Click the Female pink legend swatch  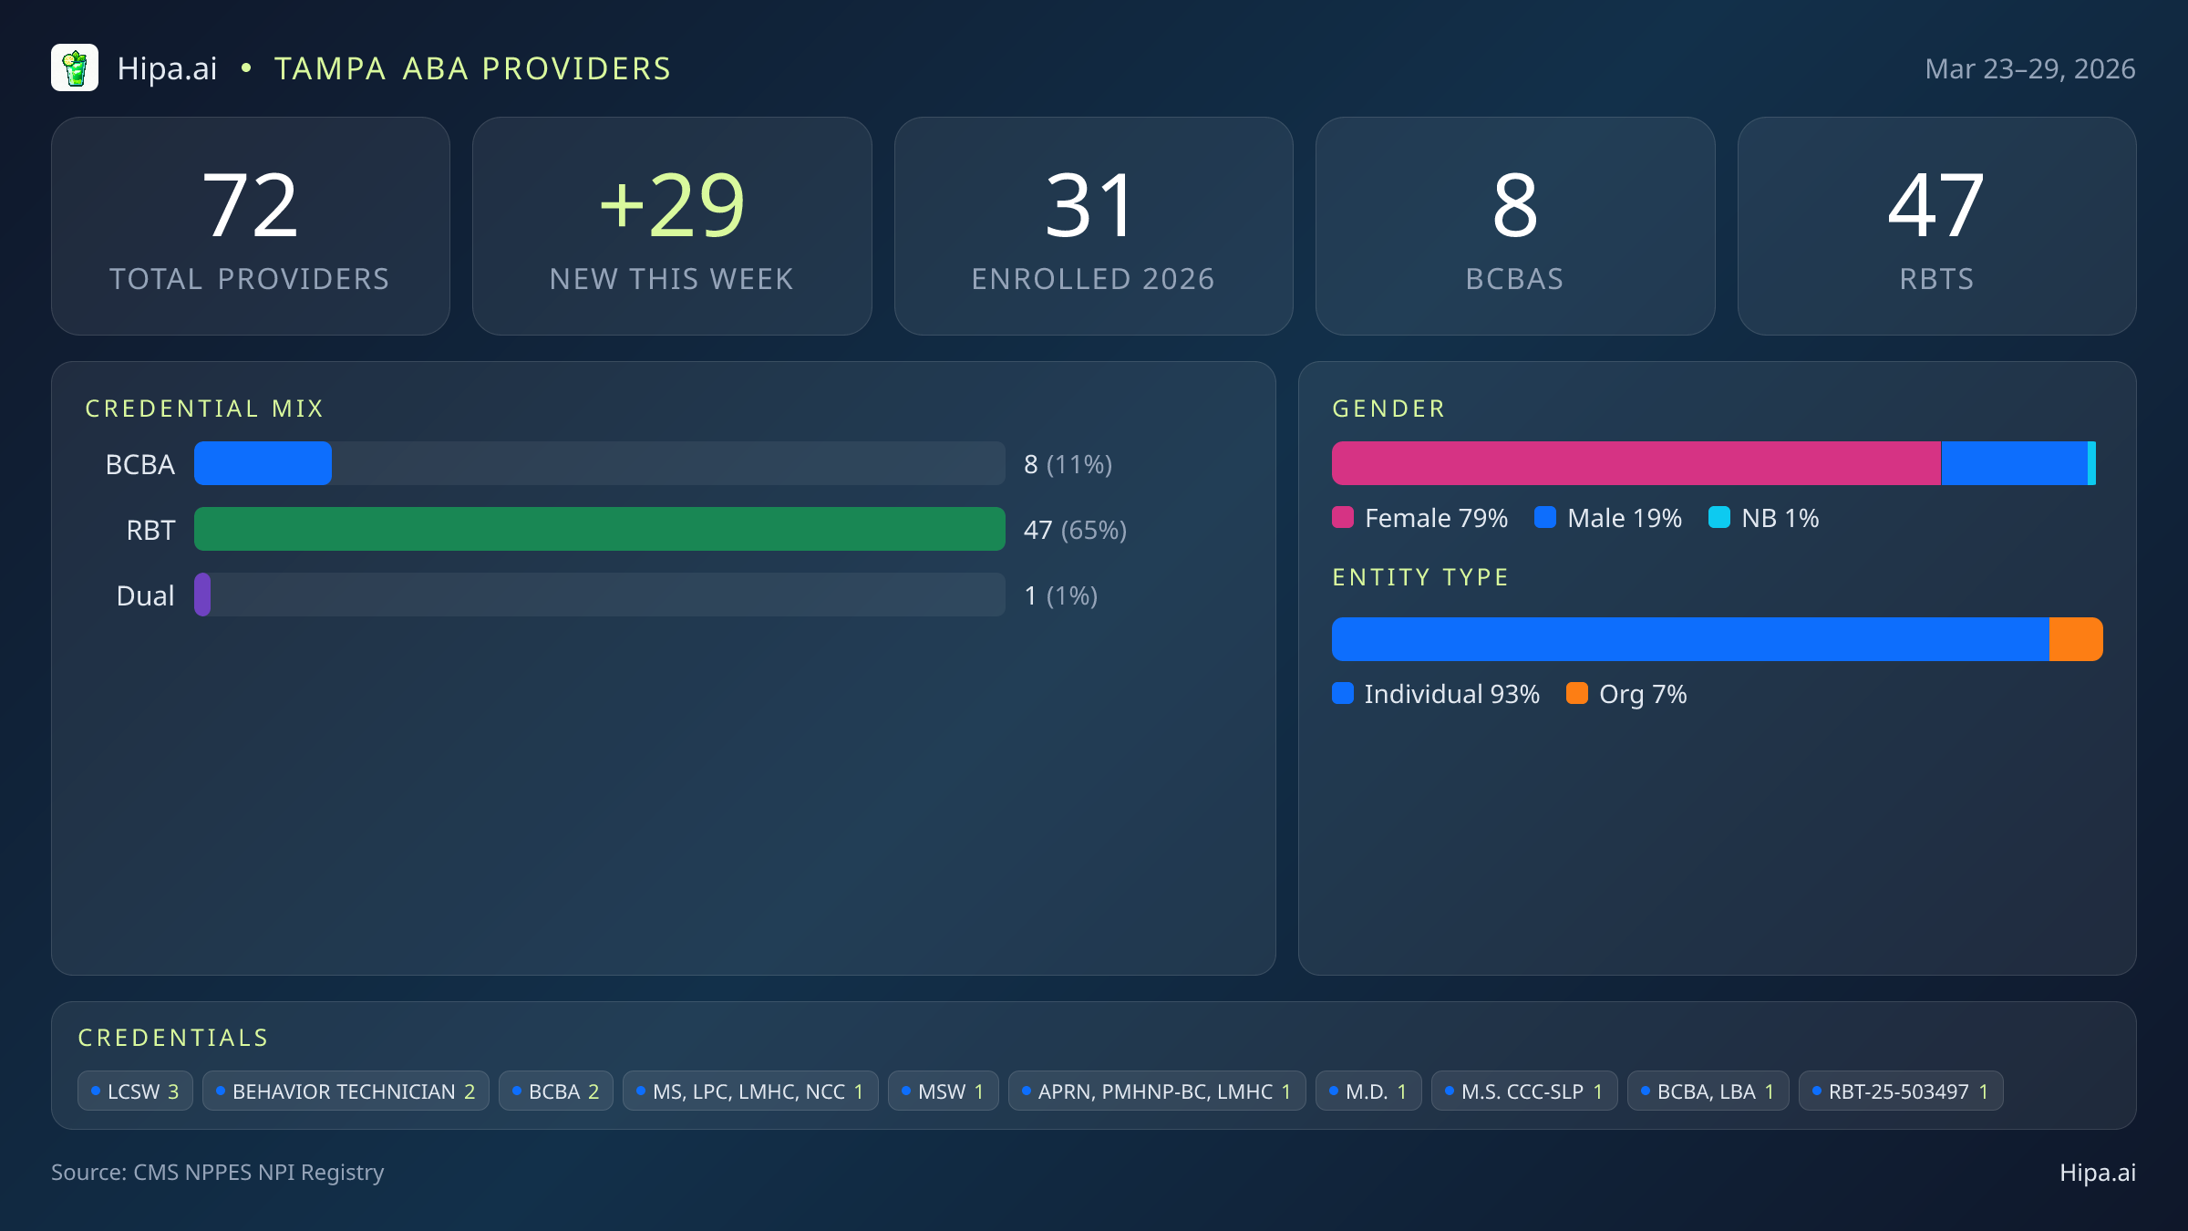point(1343,518)
